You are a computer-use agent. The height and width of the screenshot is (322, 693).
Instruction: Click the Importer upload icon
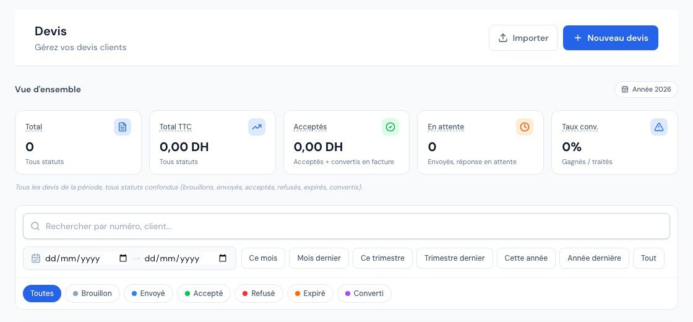coord(502,38)
